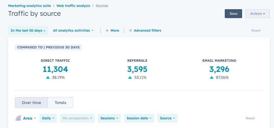Open All analytics activities filter
Viewport: 274px width, 128px height.
pyautogui.click(x=73, y=31)
